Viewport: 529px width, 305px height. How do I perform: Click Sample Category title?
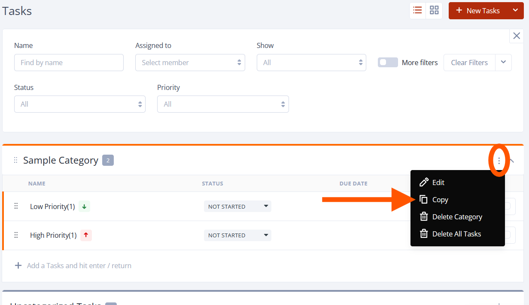61,160
